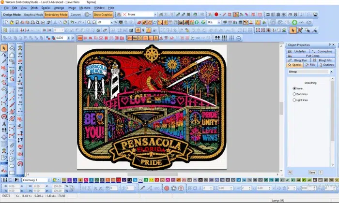Open the Bitmap dropdown in Object Properties
This screenshot has height=203, width=339.
[x=331, y=72]
